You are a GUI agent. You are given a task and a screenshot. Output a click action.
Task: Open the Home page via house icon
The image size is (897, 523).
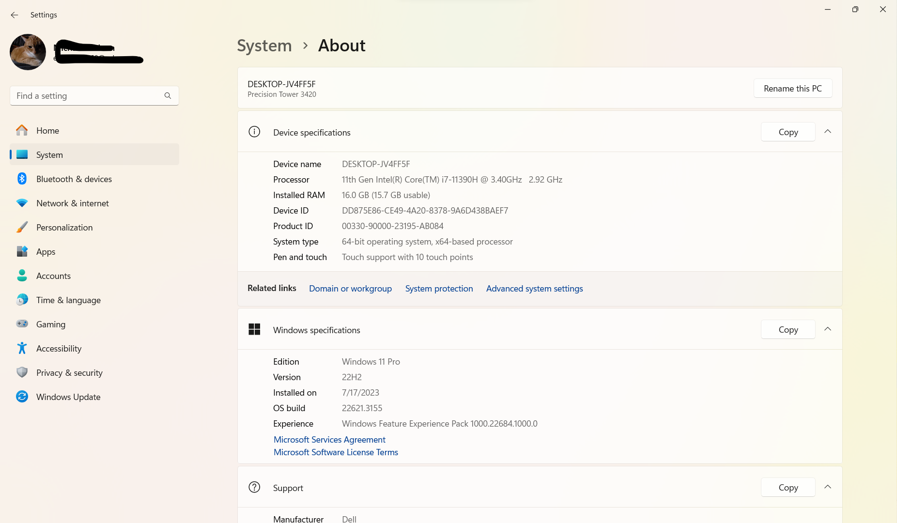click(22, 130)
